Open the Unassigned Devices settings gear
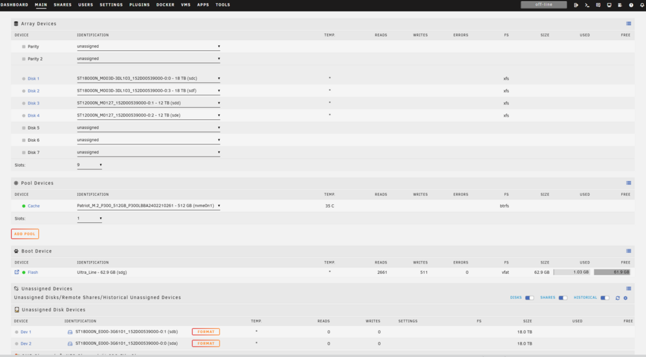Image resolution: width=646 pixels, height=357 pixels. click(625, 298)
